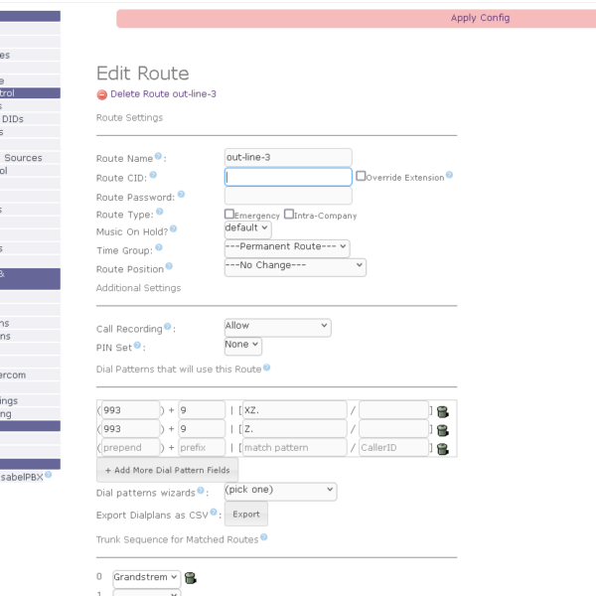Screen dimensions: 596x596
Task: Tick the Emergency route type checkbox
Action: [229, 214]
